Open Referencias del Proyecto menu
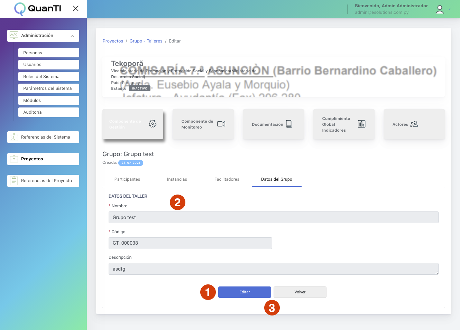 pyautogui.click(x=43, y=181)
